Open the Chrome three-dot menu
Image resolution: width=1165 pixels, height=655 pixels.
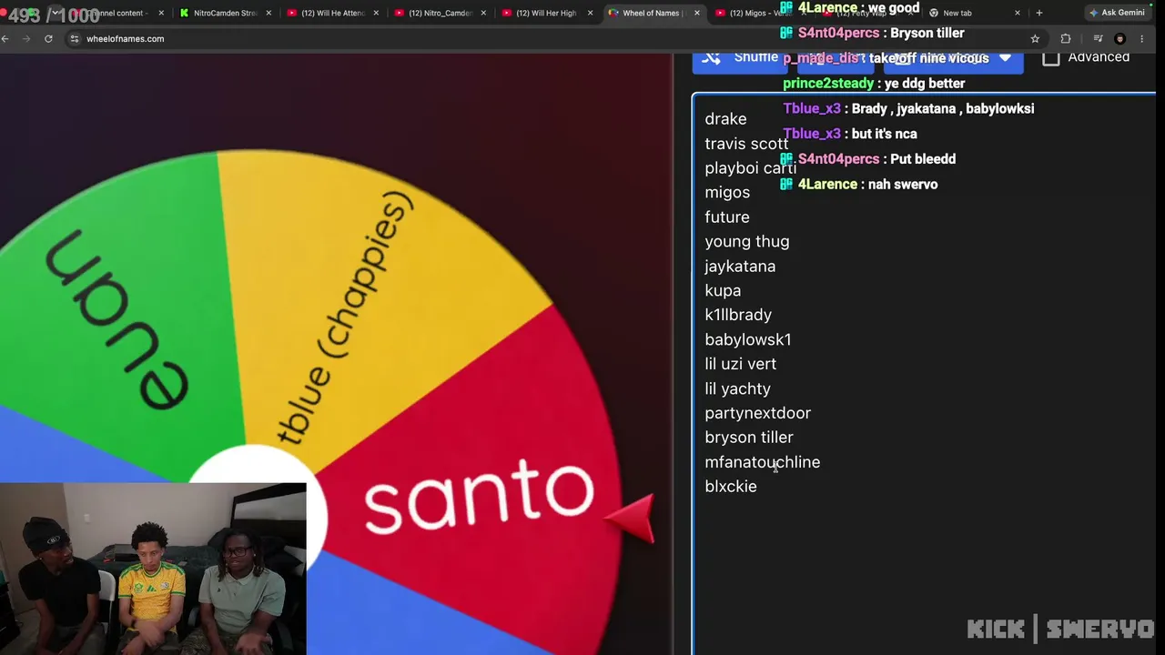pyautogui.click(x=1142, y=39)
